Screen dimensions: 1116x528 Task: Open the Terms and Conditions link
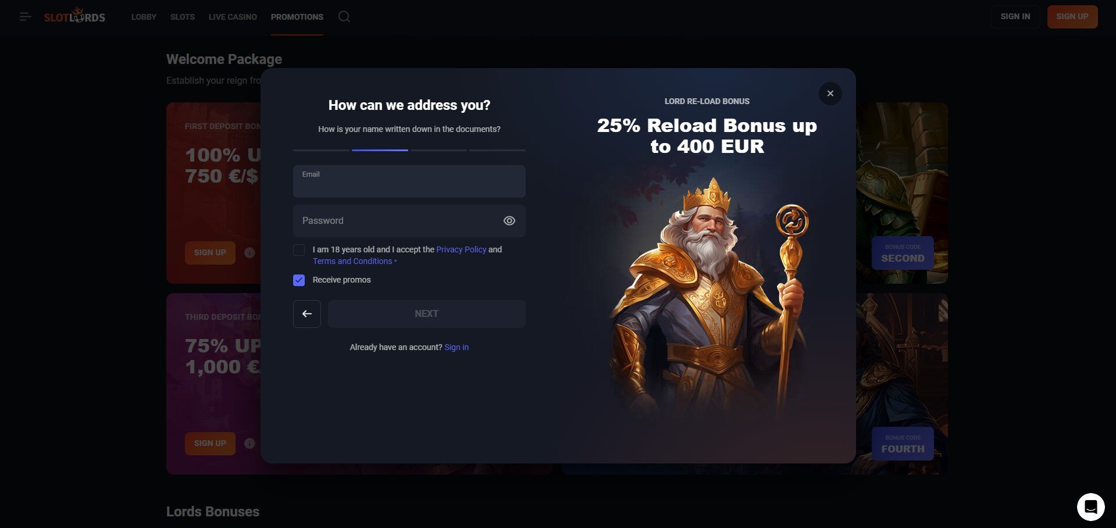point(352,261)
